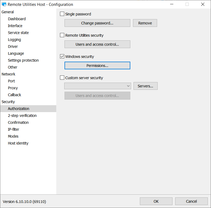Select the Proxy network settings
Screen dimensions: 211x208
pos(13,88)
